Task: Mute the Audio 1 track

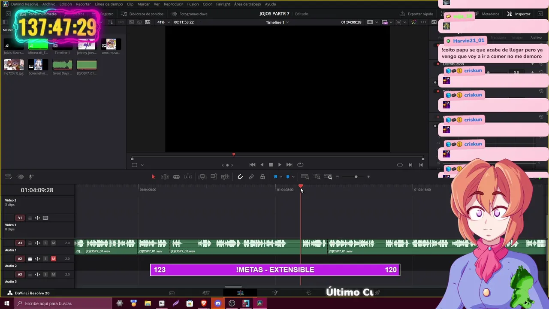Action: coord(53,243)
